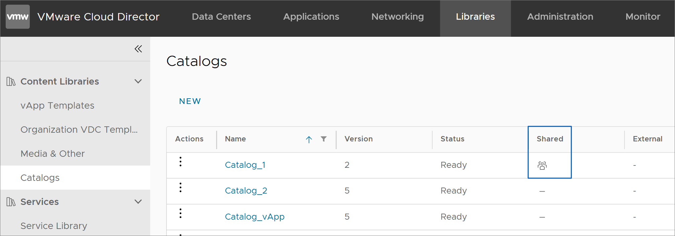Open actions menu for Catalog_1
675x236 pixels.
[181, 162]
